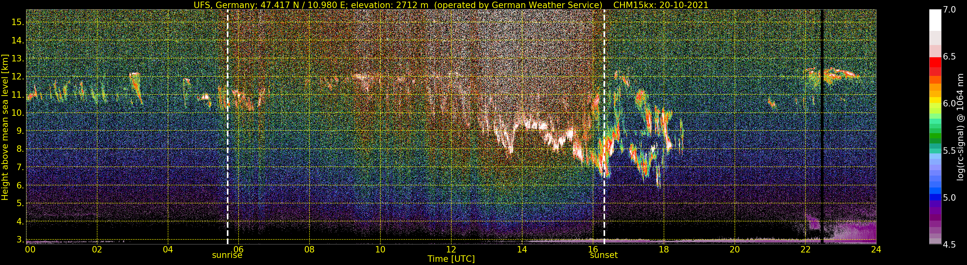Click the "20" time axis tick label
Viewport: 967px width, 265px height.
click(735, 249)
